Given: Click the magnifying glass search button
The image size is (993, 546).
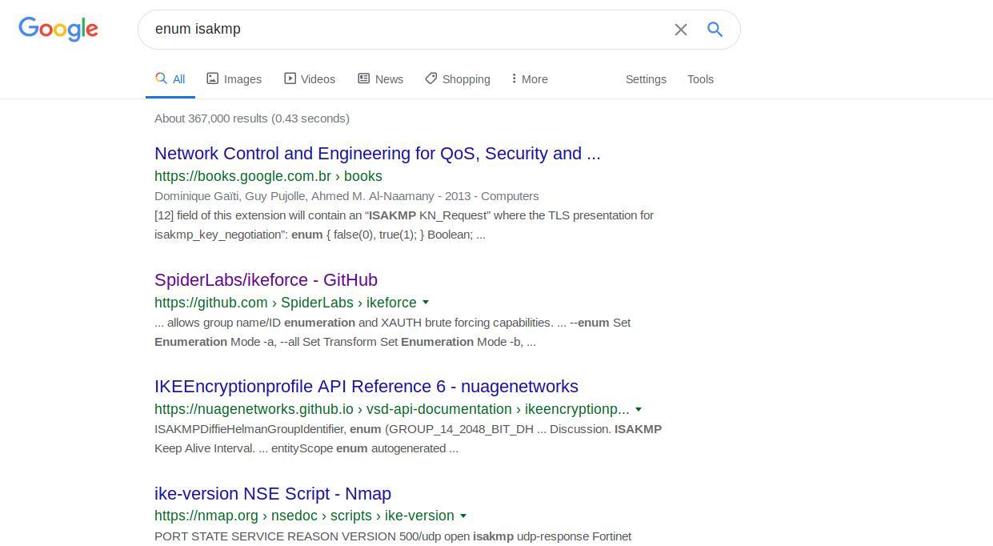Looking at the screenshot, I should (715, 30).
